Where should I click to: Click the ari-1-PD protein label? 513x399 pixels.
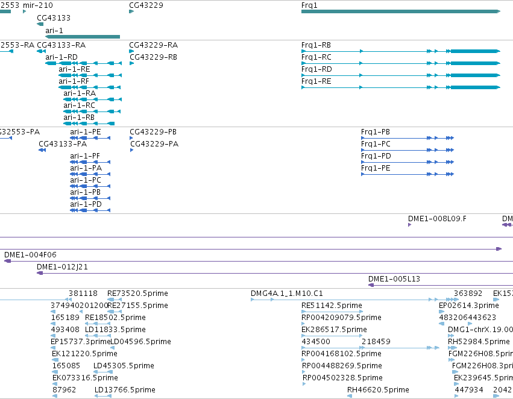pos(86,205)
